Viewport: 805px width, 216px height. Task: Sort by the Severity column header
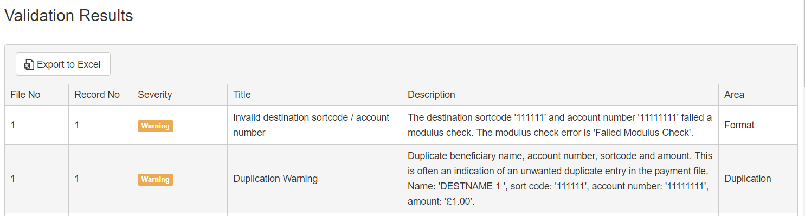click(x=155, y=95)
